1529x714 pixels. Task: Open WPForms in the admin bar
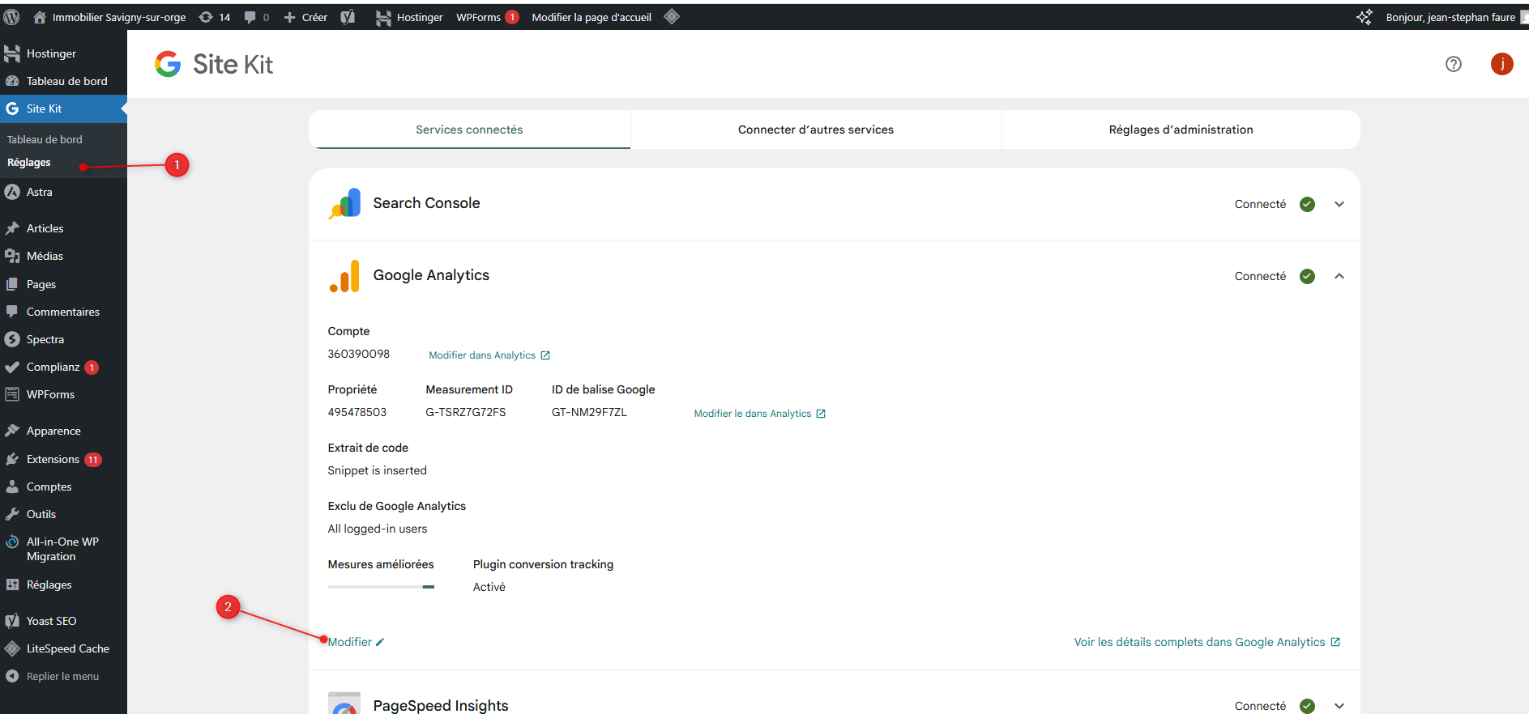[478, 17]
